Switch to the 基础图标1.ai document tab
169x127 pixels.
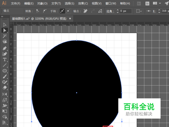click(39, 19)
